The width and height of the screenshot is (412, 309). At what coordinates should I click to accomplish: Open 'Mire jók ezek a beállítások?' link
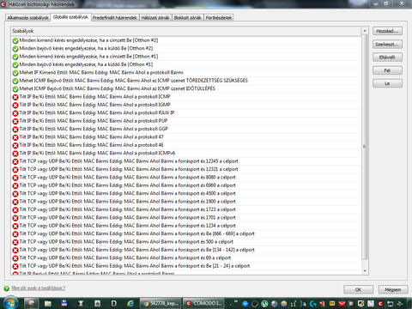39,288
